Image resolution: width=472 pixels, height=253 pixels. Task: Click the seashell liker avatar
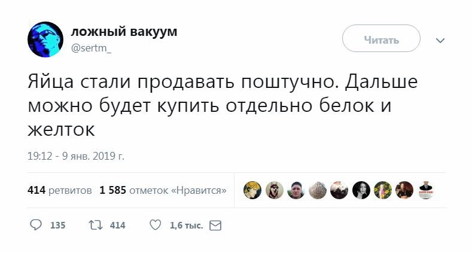click(x=318, y=190)
